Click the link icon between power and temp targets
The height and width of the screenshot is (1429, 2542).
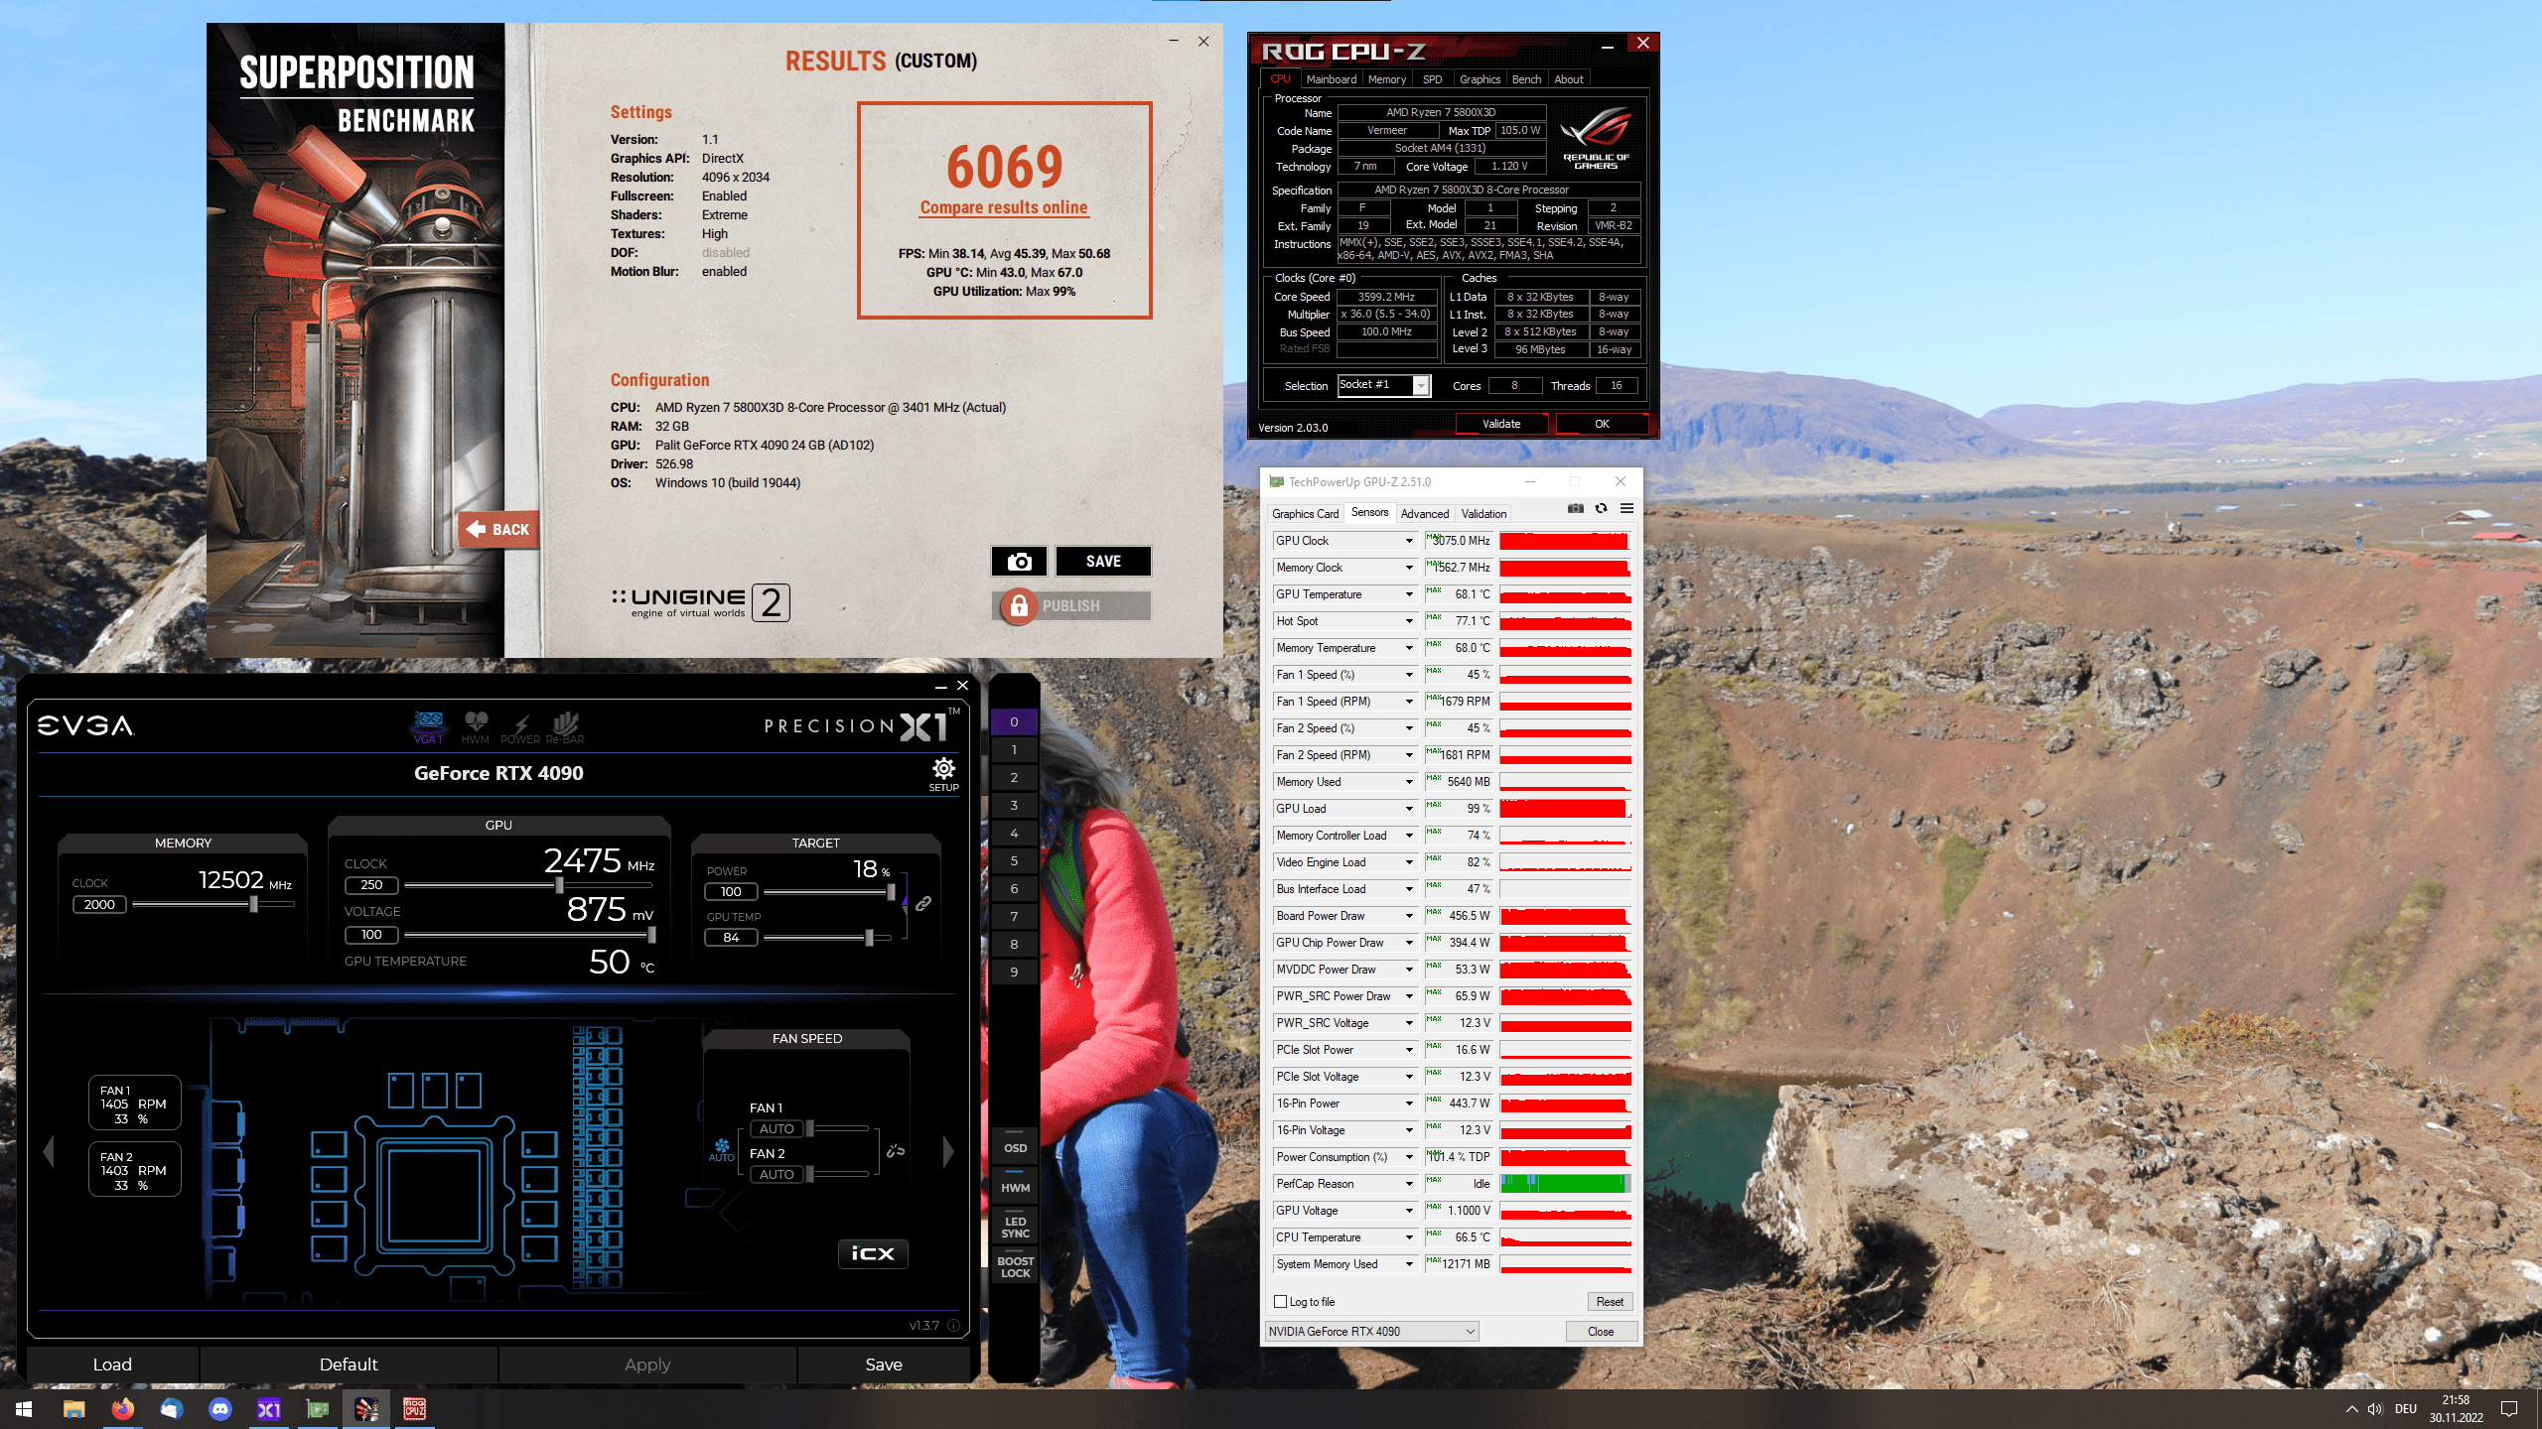923,904
